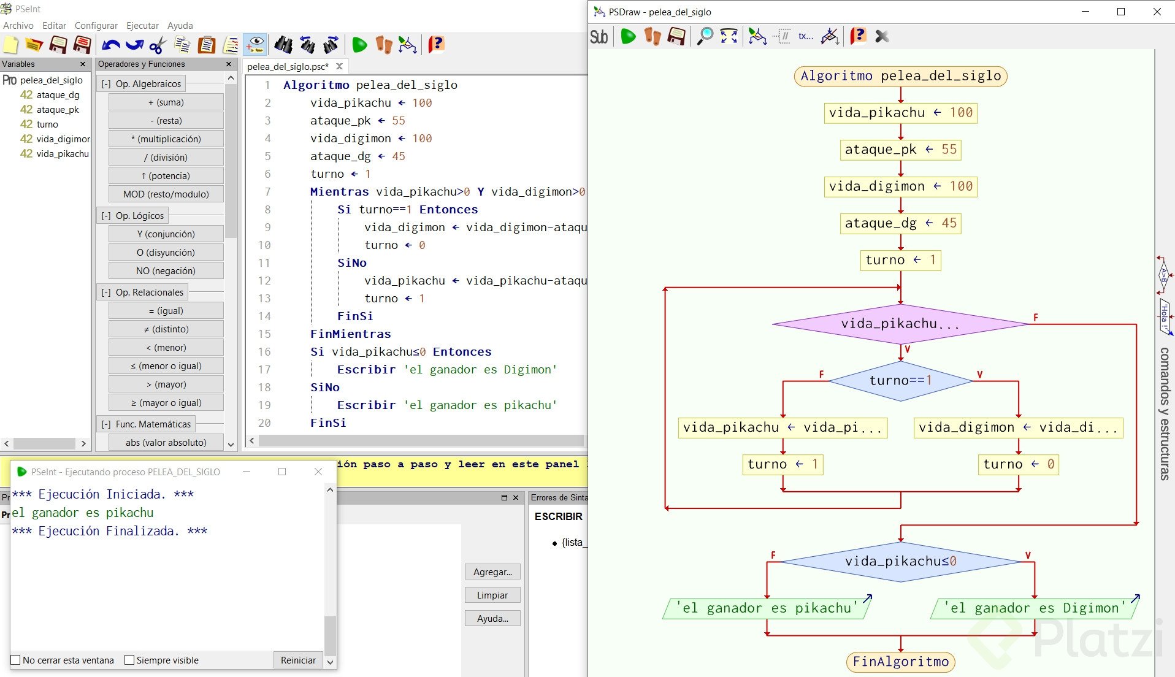Click the green Run button in PSeInt toolbar
This screenshot has height=677, width=1175.
pos(359,45)
